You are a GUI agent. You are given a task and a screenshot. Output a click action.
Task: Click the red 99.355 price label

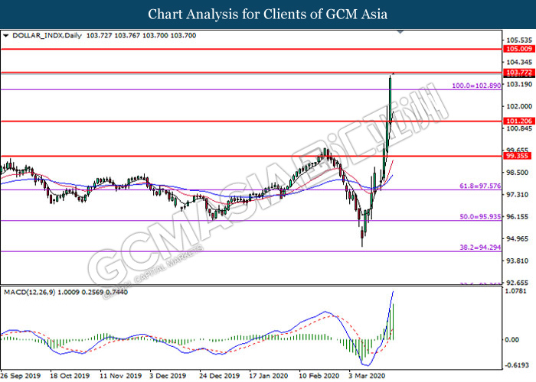pos(517,156)
